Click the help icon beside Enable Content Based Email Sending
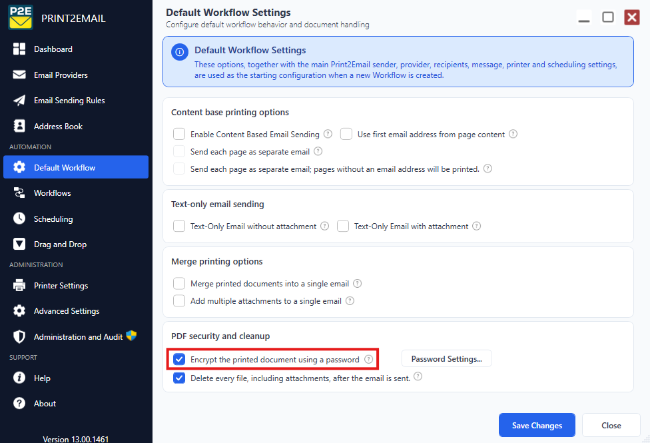The height and width of the screenshot is (443, 650). tap(328, 134)
